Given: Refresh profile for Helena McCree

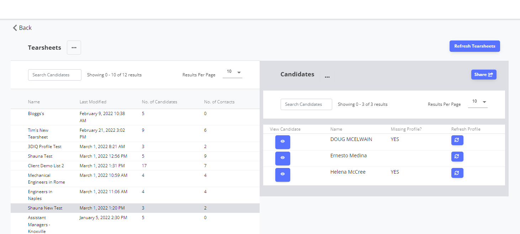Looking at the screenshot, I should click(457, 173).
